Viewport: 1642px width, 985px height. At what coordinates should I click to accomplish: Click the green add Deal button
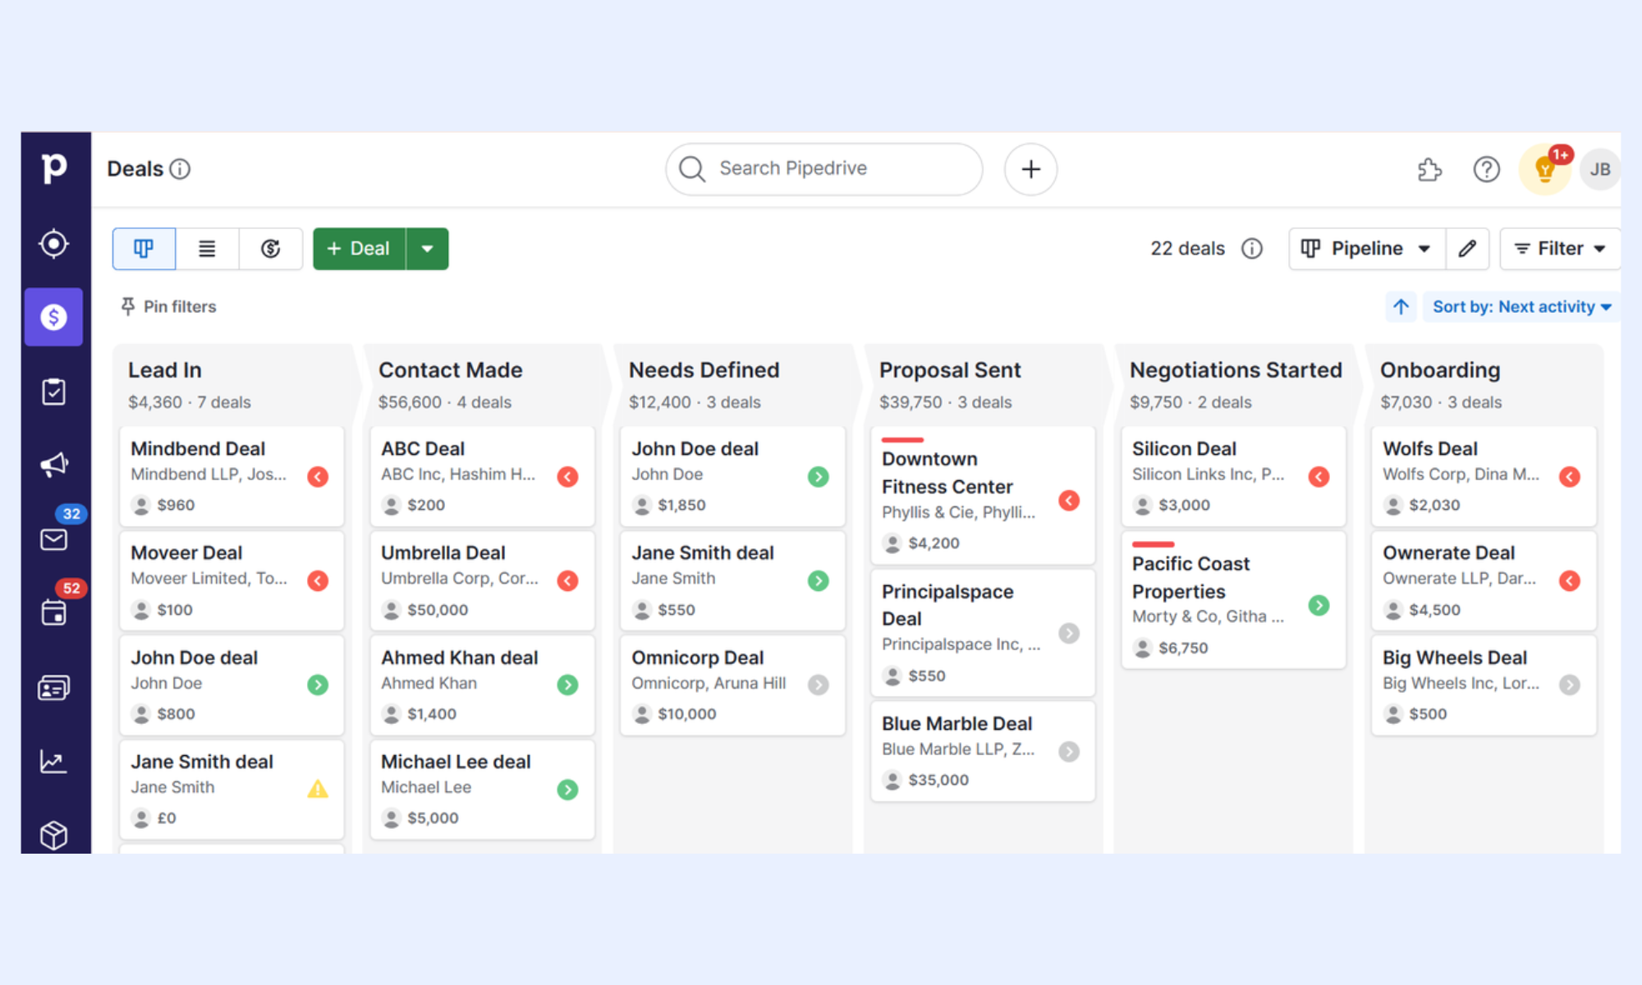[359, 249]
